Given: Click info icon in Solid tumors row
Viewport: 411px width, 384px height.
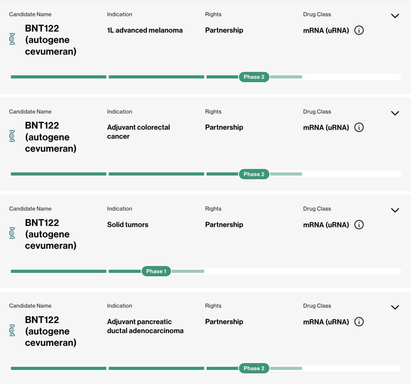Looking at the screenshot, I should [359, 225].
